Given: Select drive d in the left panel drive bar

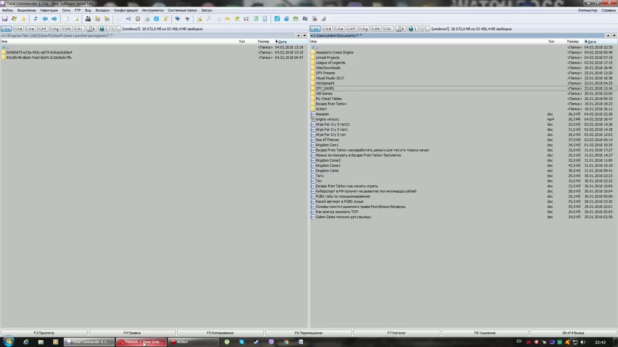Looking at the screenshot, I should [18, 29].
